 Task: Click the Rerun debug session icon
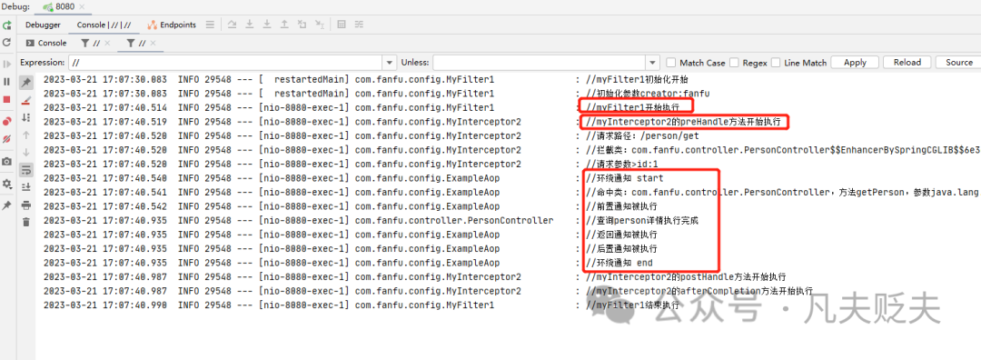coord(7,25)
